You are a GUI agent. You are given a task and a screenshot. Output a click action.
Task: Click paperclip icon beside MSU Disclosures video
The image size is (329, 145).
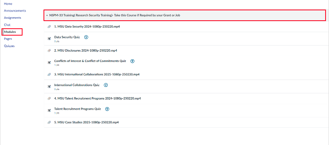(49, 51)
